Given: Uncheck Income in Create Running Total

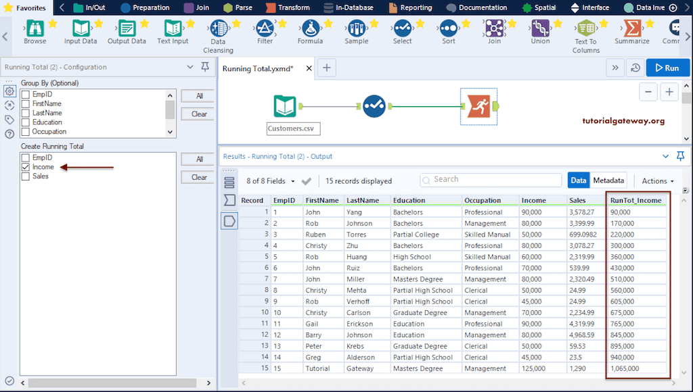Looking at the screenshot, I should pyautogui.click(x=26, y=167).
